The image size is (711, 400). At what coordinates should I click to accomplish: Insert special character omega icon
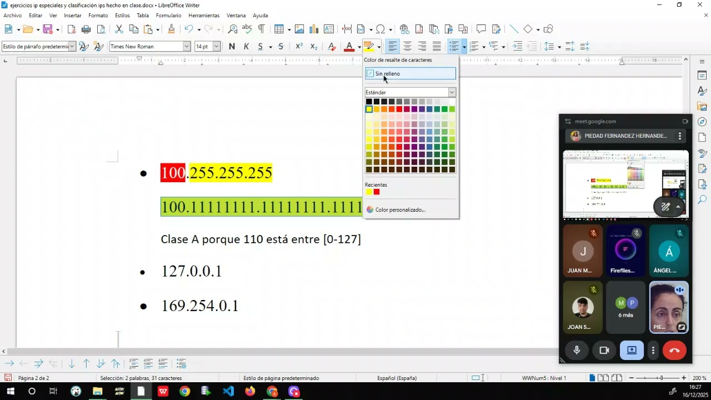coord(380,29)
